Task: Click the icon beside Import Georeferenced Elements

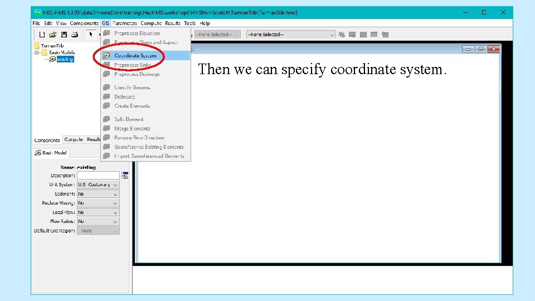Action: click(107, 156)
